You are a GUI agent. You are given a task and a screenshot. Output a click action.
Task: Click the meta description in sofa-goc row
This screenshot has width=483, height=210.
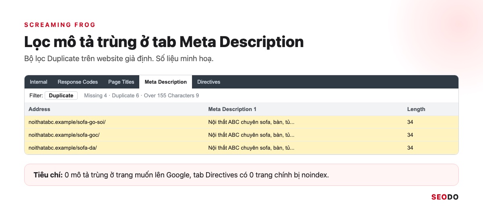(251, 135)
